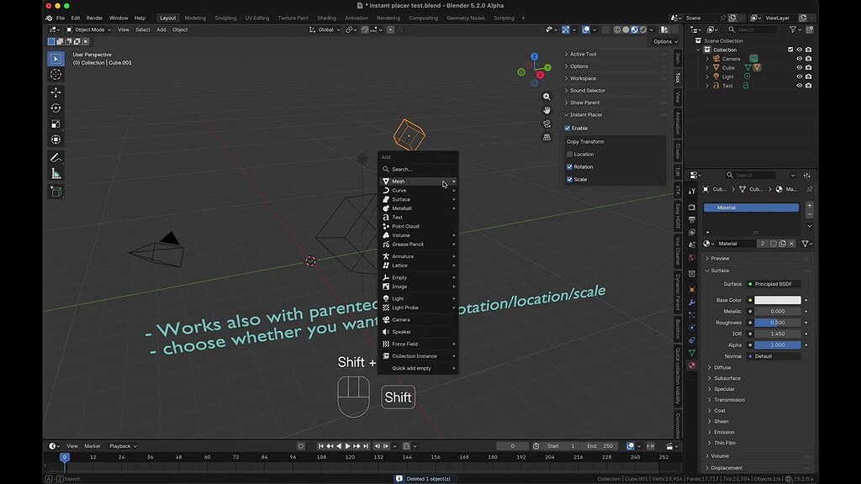Click the Base Color white swatch

(x=778, y=300)
